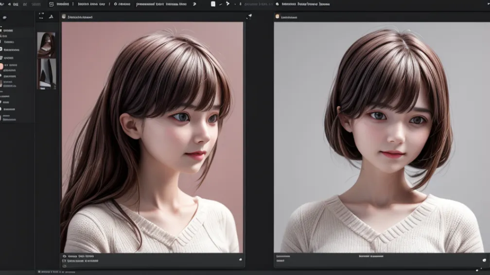
Task: Click the short-bob portrait on gray background
Action: (382, 137)
